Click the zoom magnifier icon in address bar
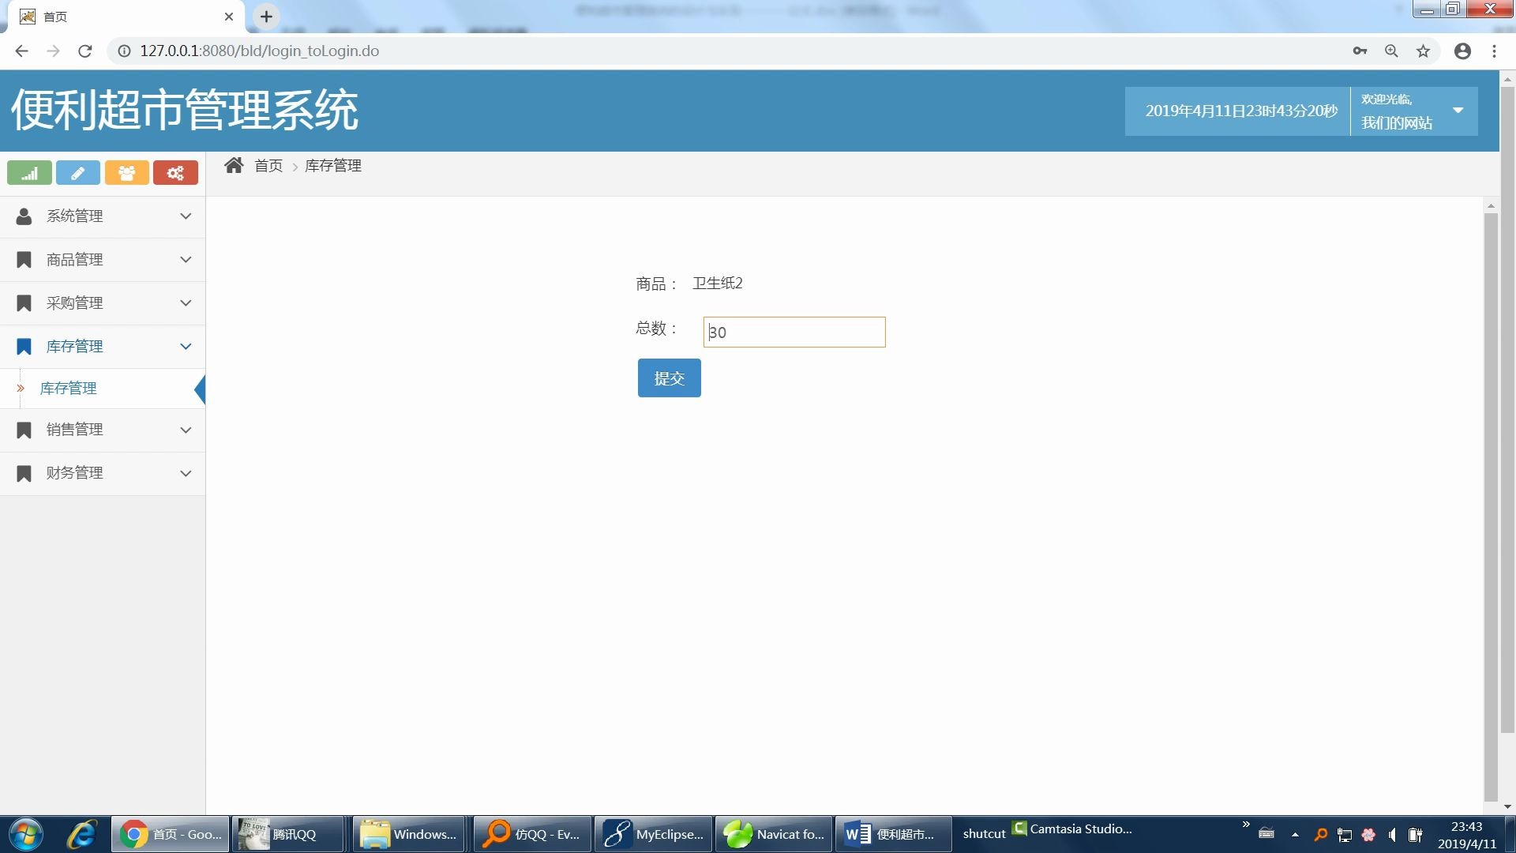Viewport: 1516px width, 853px height. tap(1391, 51)
